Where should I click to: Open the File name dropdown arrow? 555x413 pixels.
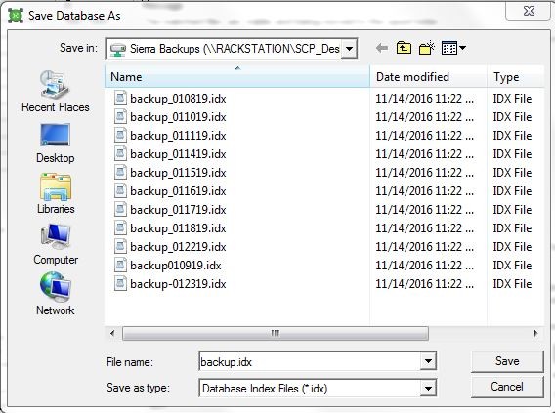[x=428, y=361]
